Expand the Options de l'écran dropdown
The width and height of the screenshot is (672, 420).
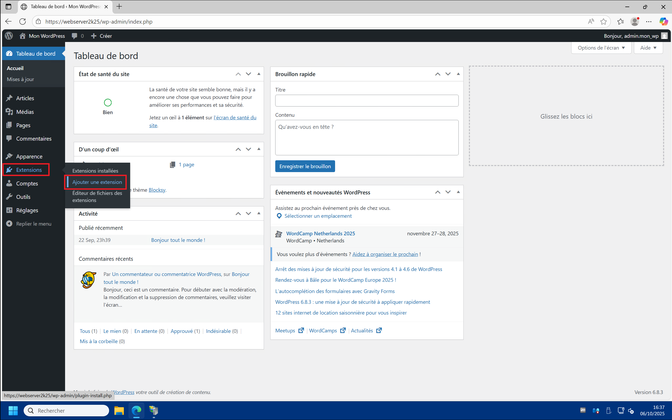tap(601, 48)
